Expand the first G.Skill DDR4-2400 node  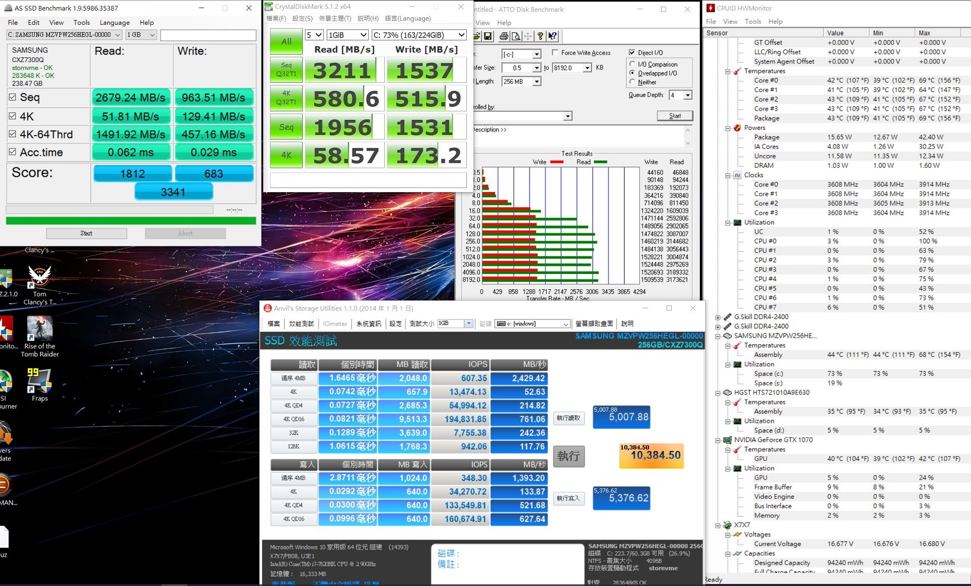click(x=718, y=318)
